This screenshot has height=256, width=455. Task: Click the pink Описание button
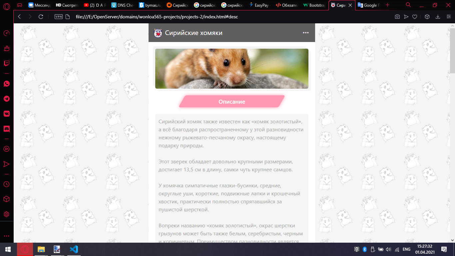(x=232, y=102)
